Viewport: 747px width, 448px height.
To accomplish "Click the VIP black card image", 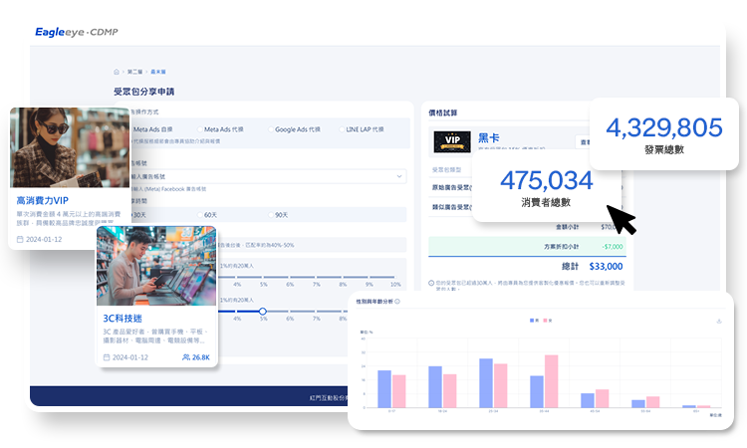I will [452, 141].
